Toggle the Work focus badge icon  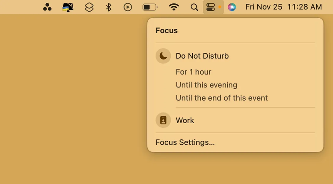[x=163, y=120]
